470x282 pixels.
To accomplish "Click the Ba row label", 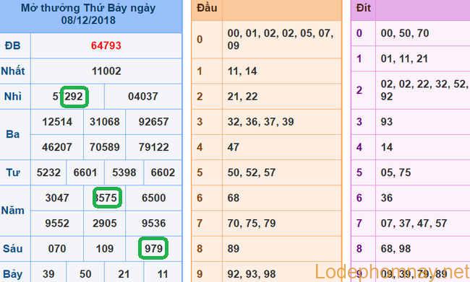I will (12, 135).
